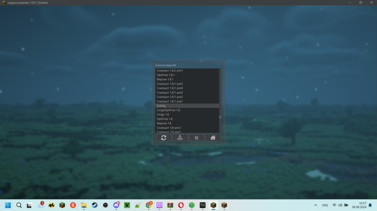This screenshot has width=377, height=211.
Task: Open the purple infinity app in taskbar
Action: 159,205
